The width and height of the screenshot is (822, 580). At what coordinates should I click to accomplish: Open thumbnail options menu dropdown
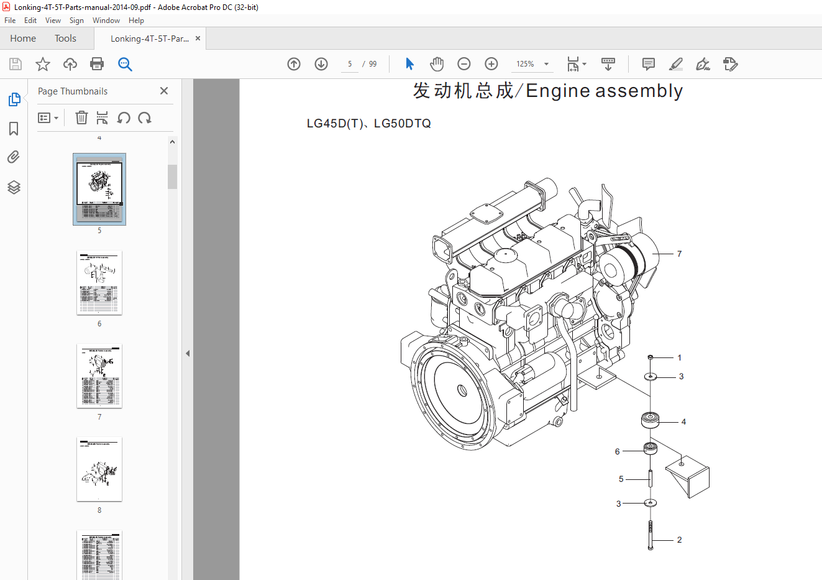[48, 117]
